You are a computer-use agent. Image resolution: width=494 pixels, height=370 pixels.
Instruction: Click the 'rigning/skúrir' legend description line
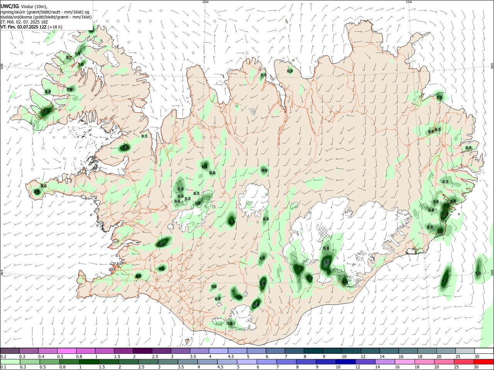(x=45, y=12)
